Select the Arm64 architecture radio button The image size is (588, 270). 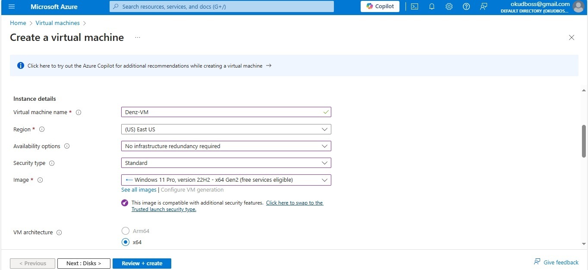click(126, 231)
